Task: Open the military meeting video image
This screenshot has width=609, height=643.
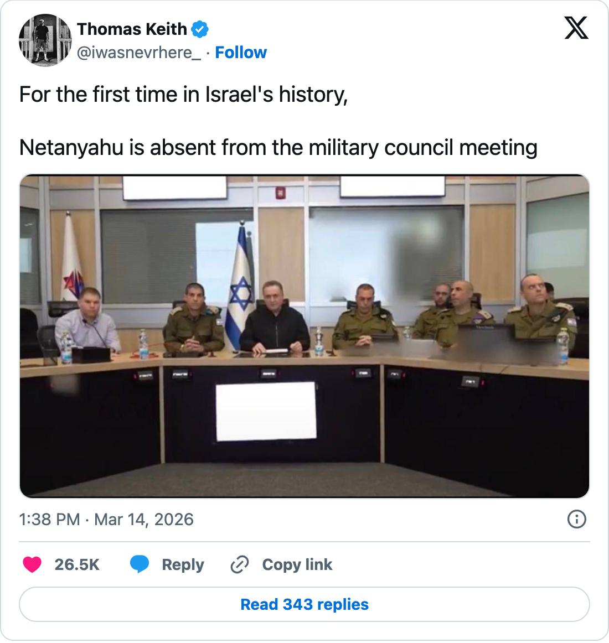Action: point(304,336)
